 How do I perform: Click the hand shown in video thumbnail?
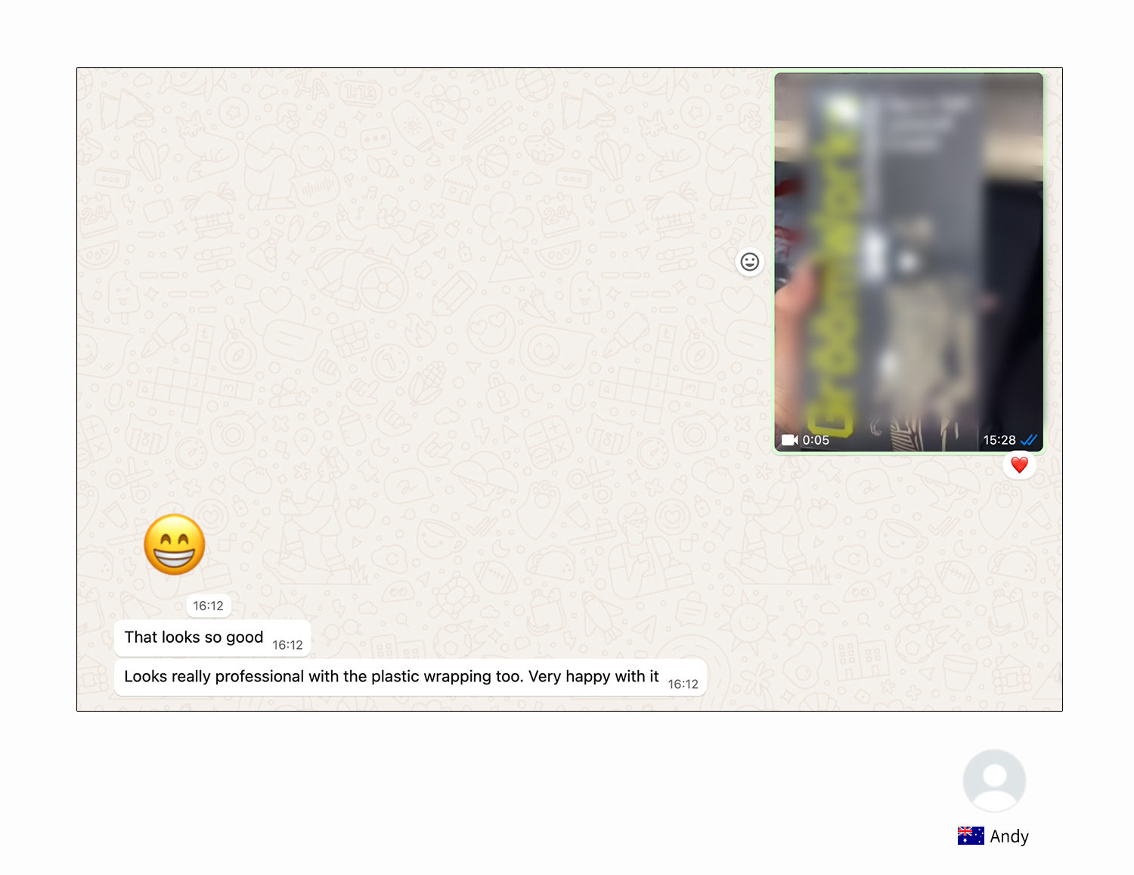(792, 303)
